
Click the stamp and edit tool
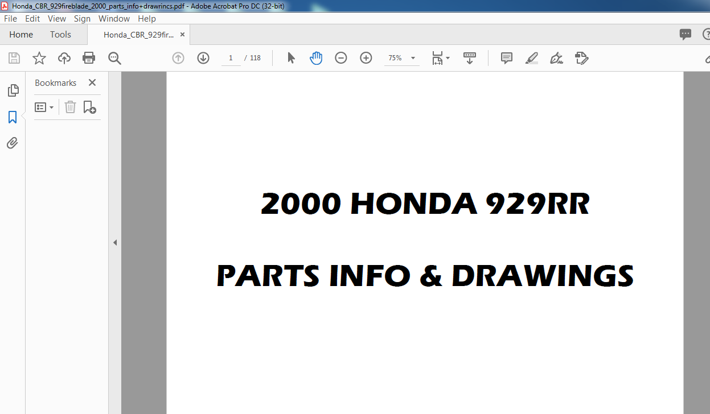click(x=581, y=58)
